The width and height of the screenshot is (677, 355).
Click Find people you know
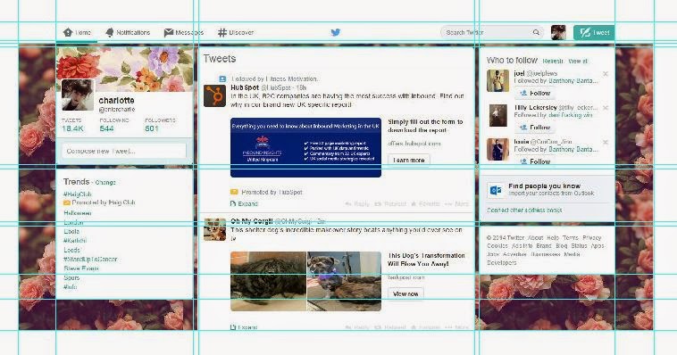tap(544, 186)
